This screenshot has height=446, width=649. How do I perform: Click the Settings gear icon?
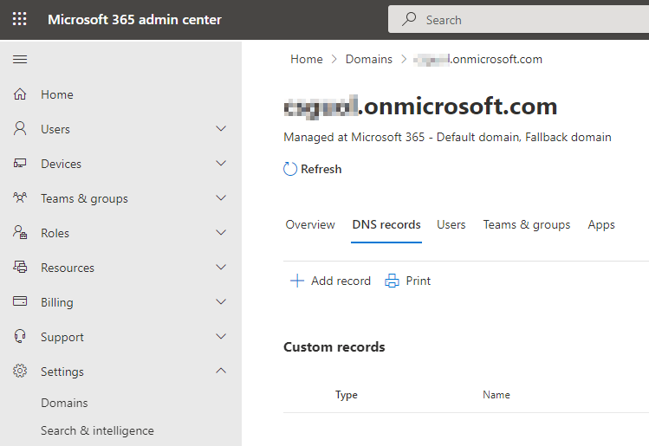pos(20,371)
